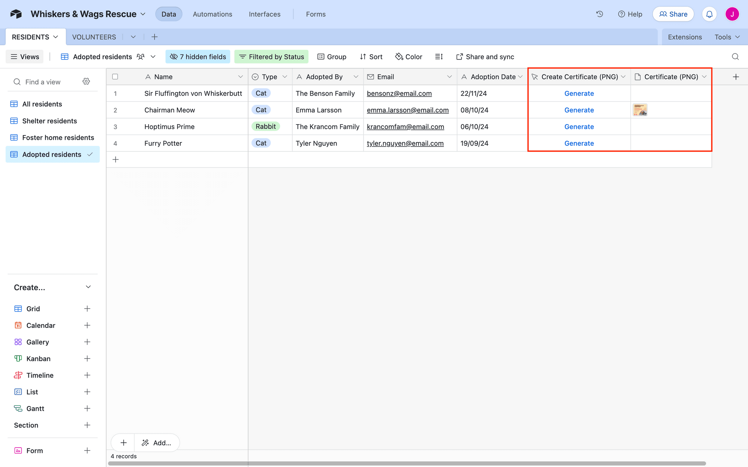Switch to the VOLUNTEERS tab
The image size is (748, 467).
click(94, 37)
